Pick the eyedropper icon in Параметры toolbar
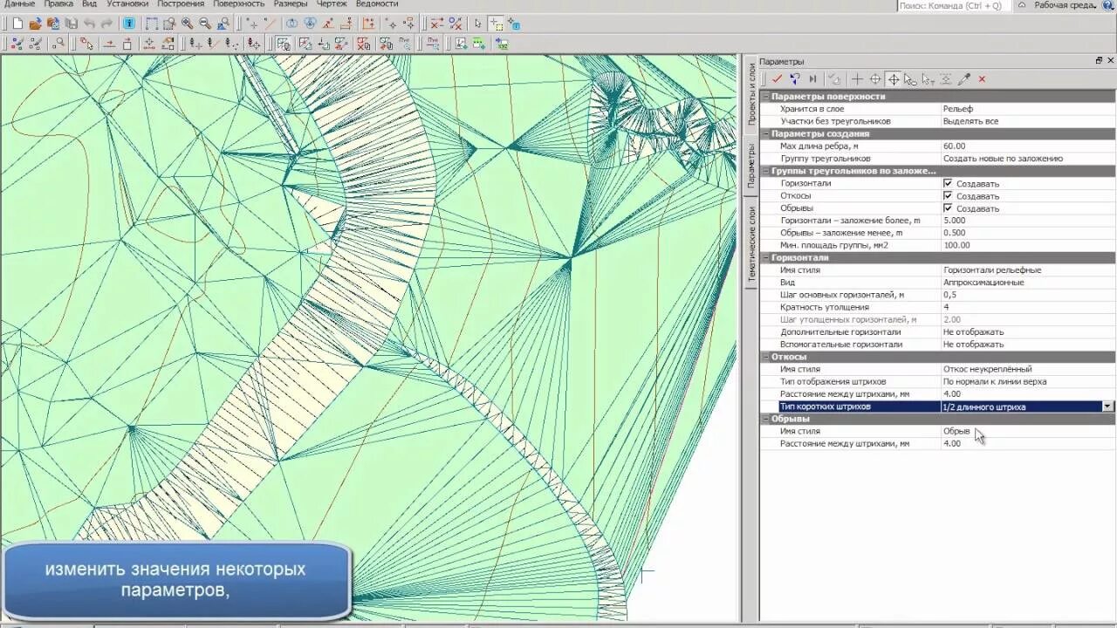1117x628 pixels. pos(964,78)
